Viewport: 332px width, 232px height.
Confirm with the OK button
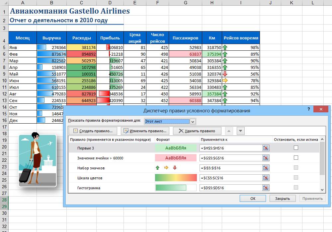pos(253,199)
